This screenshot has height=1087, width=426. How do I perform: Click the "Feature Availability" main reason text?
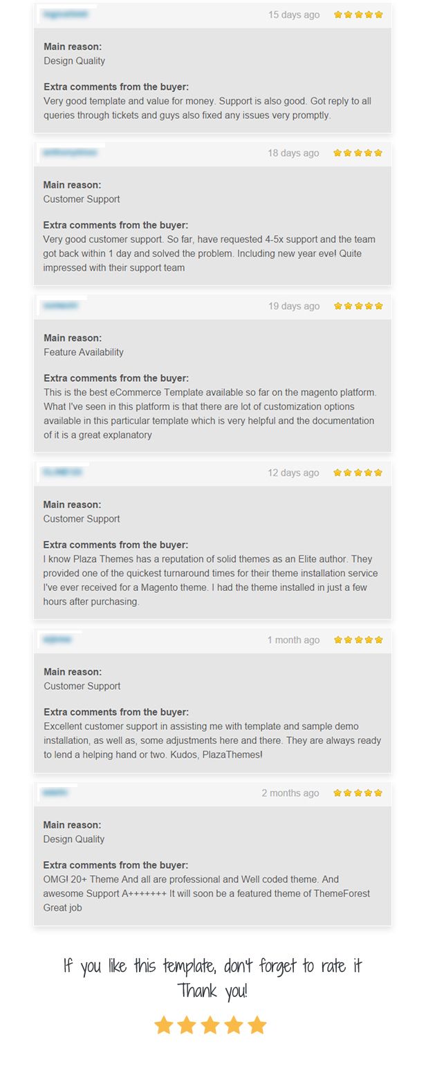tap(84, 352)
